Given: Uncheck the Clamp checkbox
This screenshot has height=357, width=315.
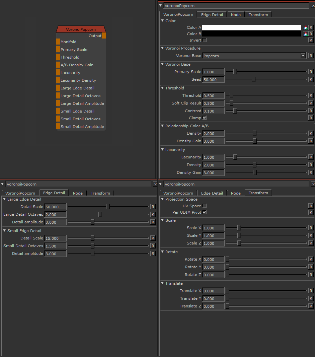Looking at the screenshot, I should pyautogui.click(x=205, y=118).
